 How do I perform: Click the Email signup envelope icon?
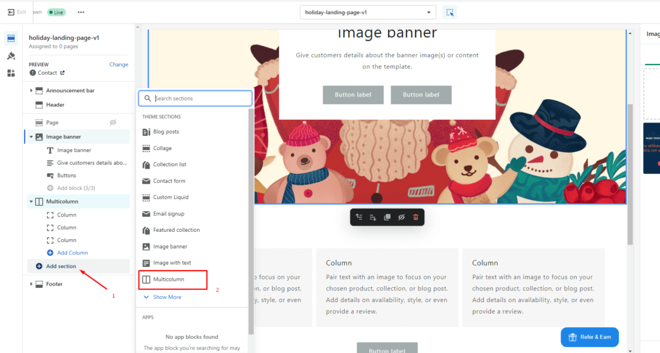146,214
